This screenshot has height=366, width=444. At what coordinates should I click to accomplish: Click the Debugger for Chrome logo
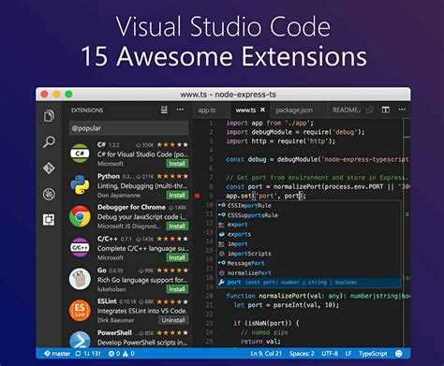click(80, 216)
